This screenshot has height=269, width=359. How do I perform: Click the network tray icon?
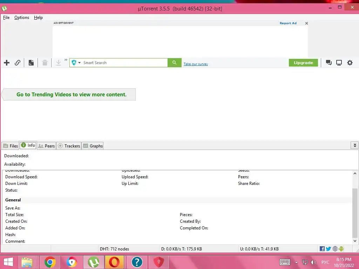305,262
